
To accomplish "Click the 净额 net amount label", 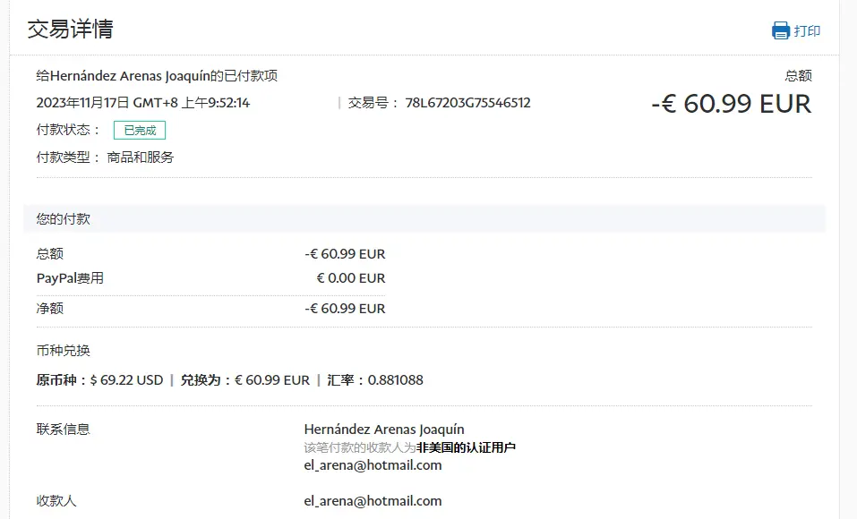I will point(50,309).
